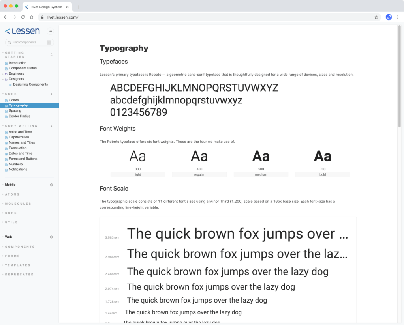Image resolution: width=404 pixels, height=325 pixels.
Task: Click the globe icon next to Mobile
Action: pyautogui.click(x=51, y=185)
